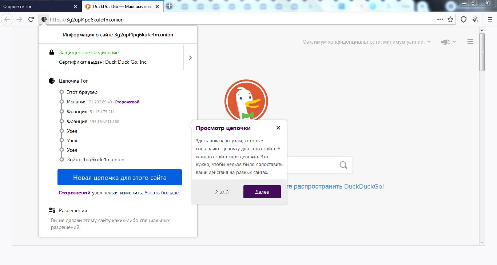Expand the megaphone dropdown on DuckDuckGo

click(x=448, y=42)
